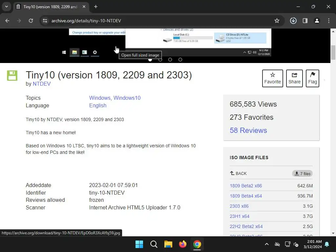Close the Tiny10 browser tab
The width and height of the screenshot is (336, 252).
[84, 7]
